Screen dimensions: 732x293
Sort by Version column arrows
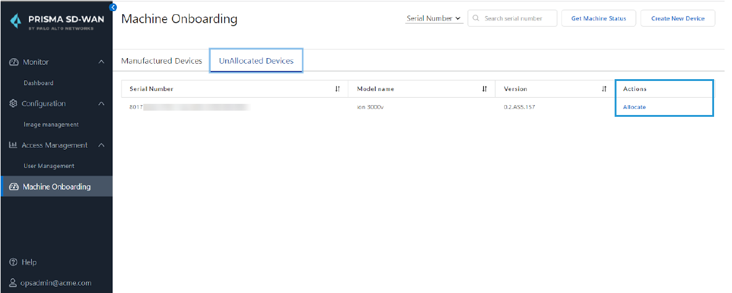(605, 89)
